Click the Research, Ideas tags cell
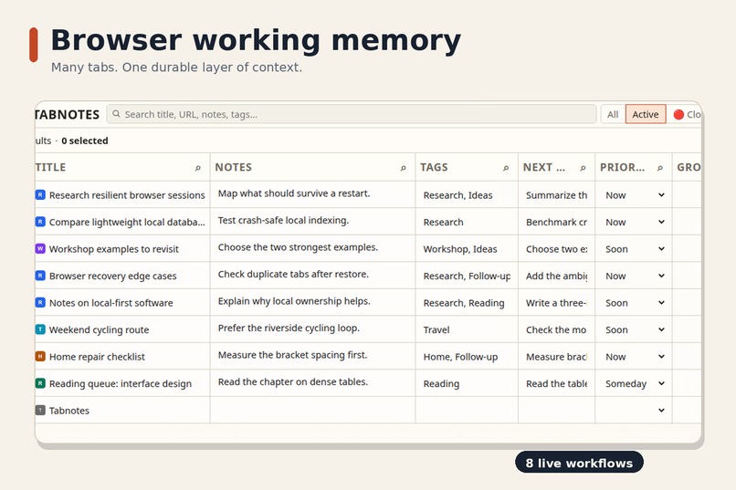This screenshot has height=490, width=736. pyautogui.click(x=467, y=195)
